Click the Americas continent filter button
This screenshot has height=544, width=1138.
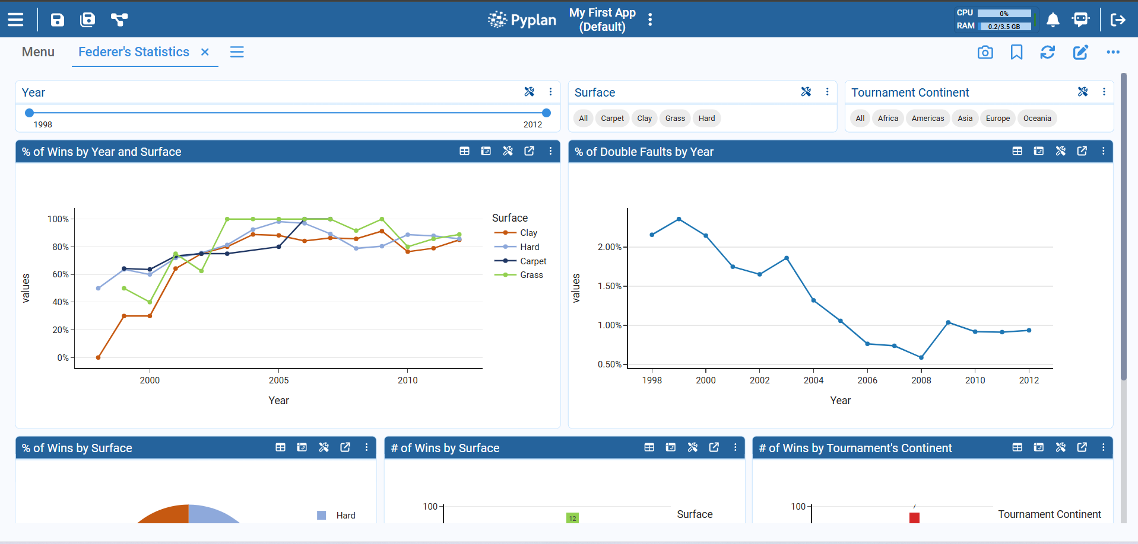click(927, 118)
